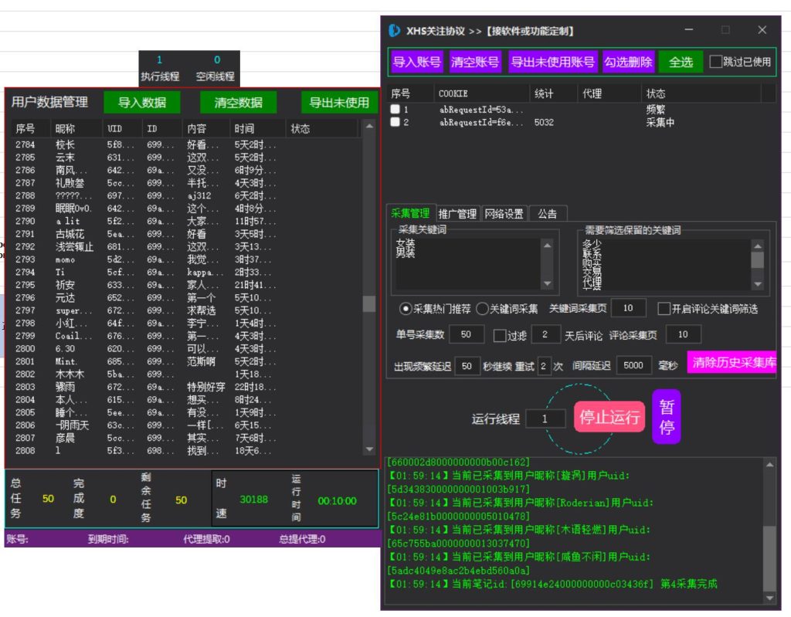The height and width of the screenshot is (617, 791).
Task: Click the XHS app logo icon
Action: (395, 31)
